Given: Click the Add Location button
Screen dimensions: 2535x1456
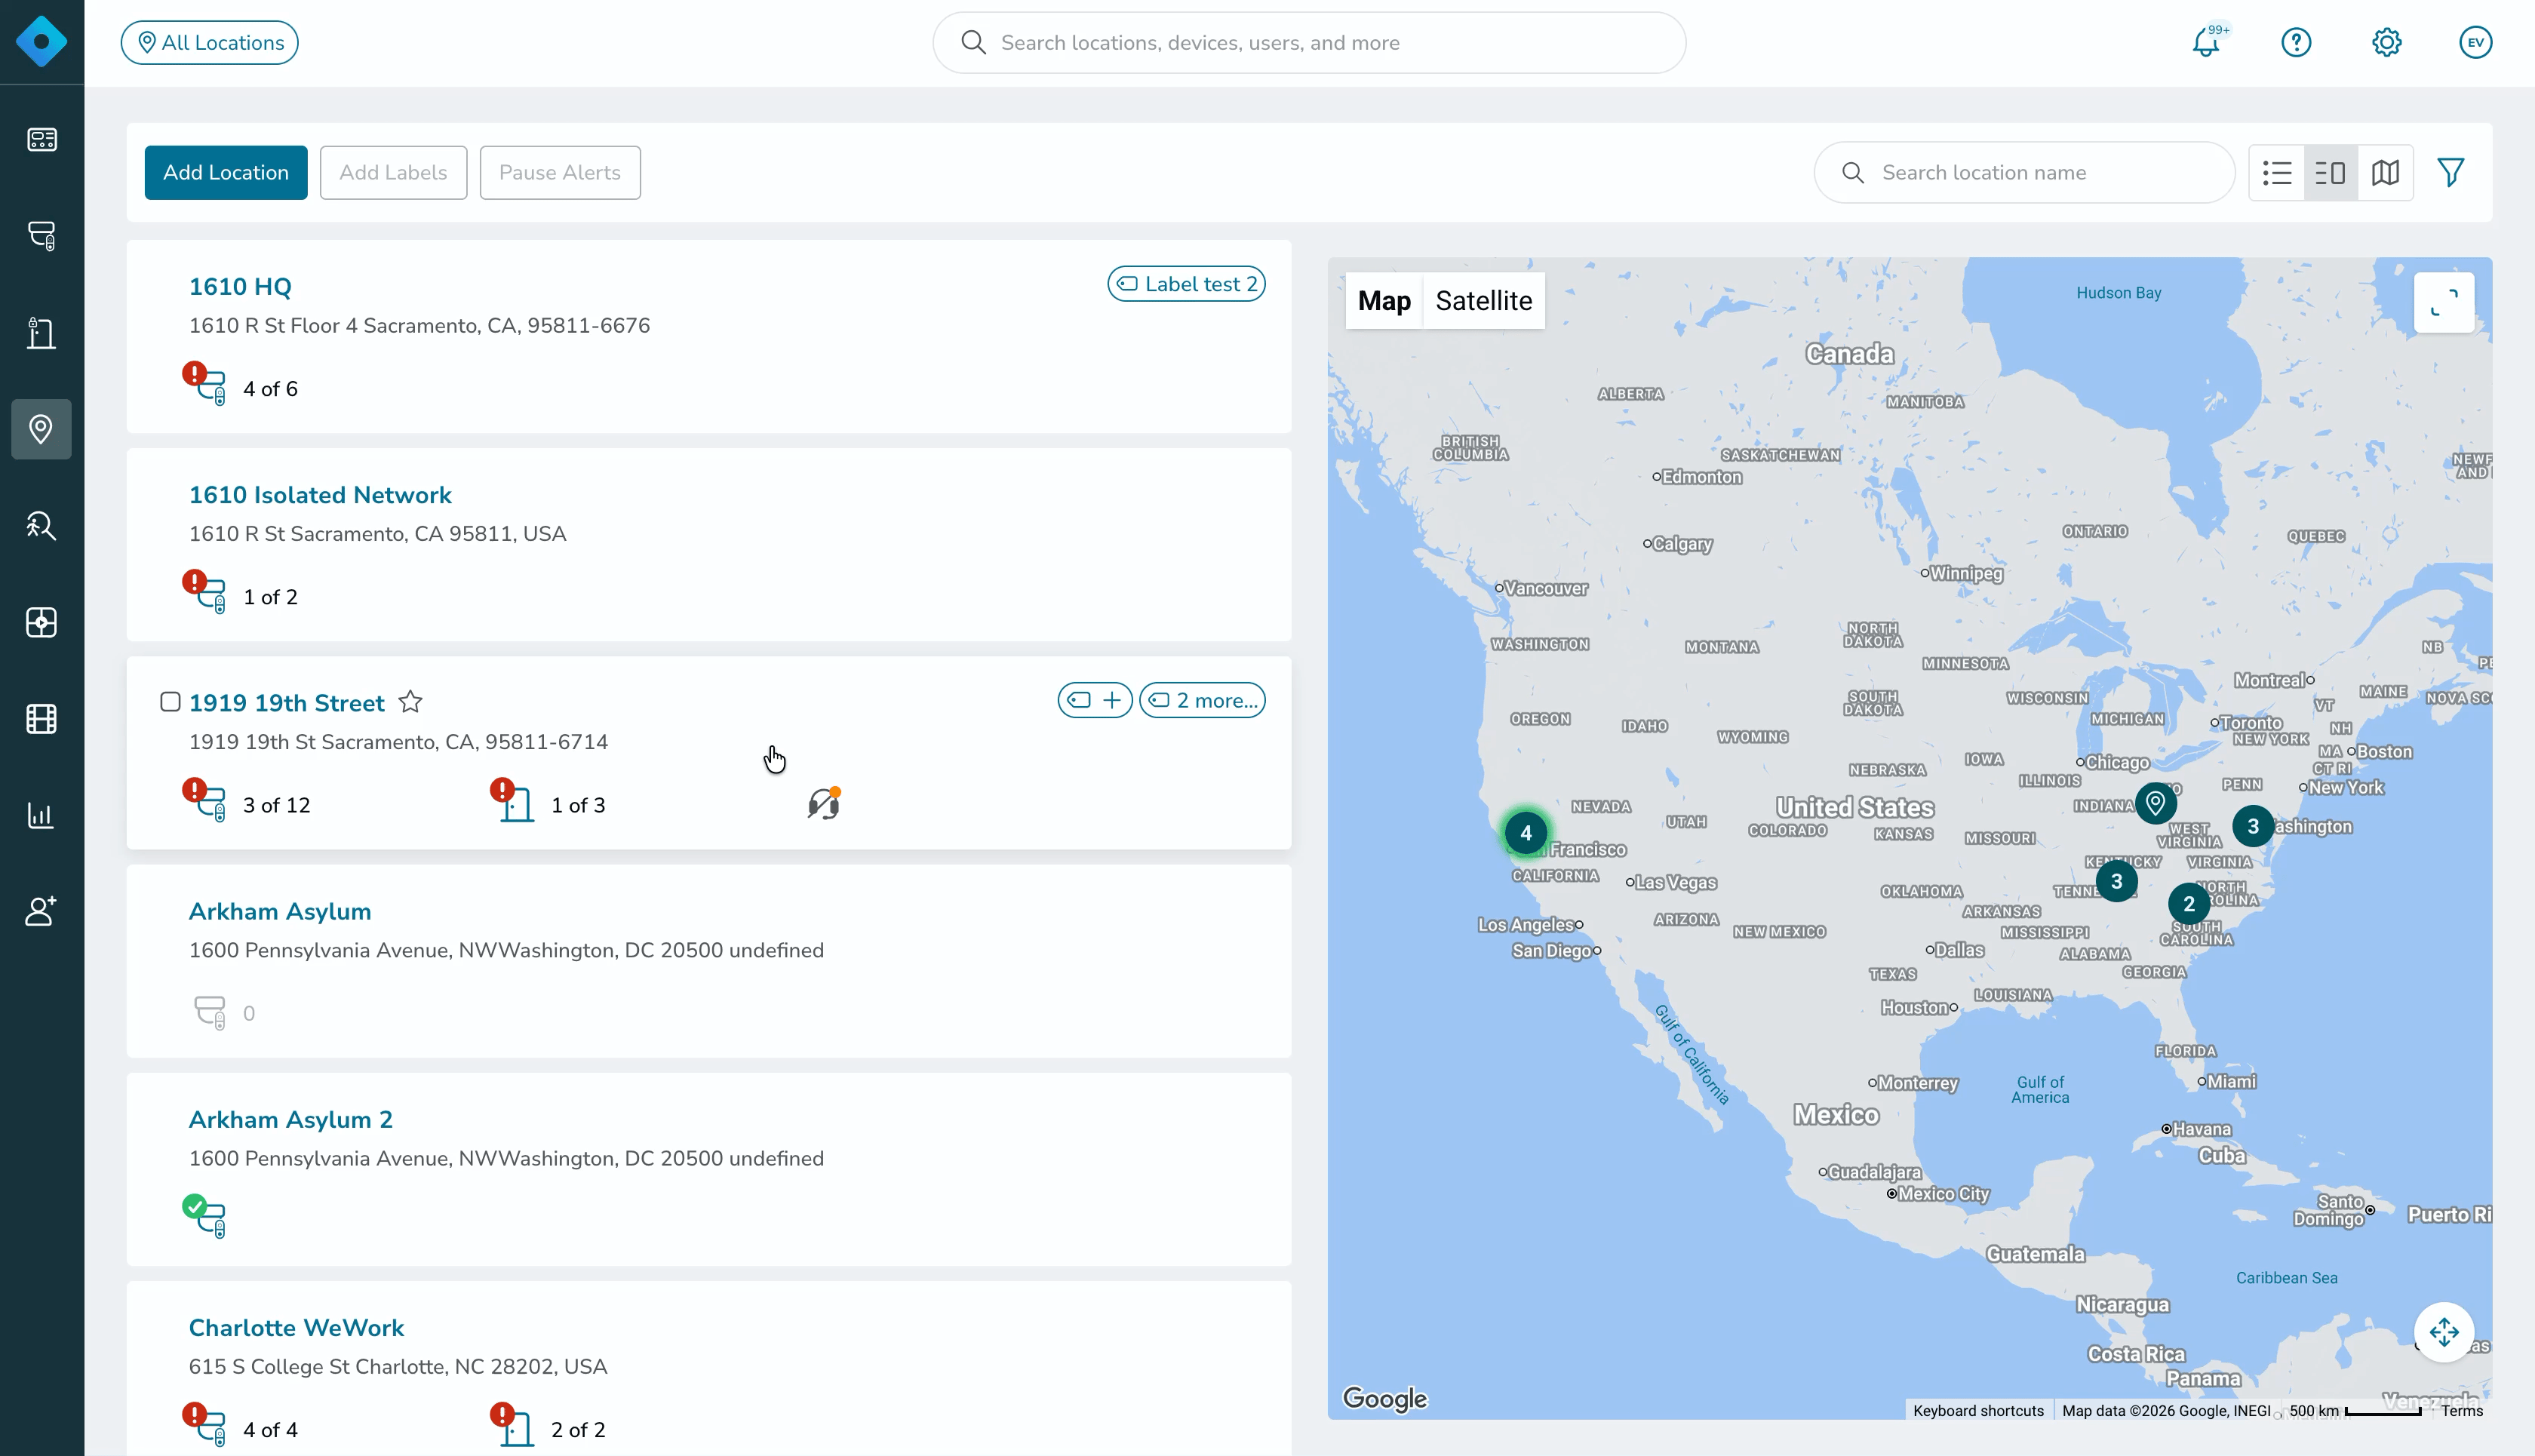Looking at the screenshot, I should (226, 172).
